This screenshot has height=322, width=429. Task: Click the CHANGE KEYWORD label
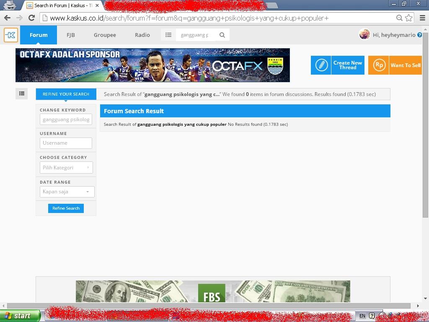[63, 110]
